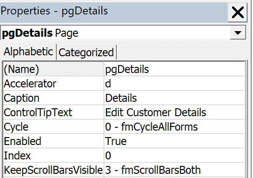The height and width of the screenshot is (178, 253).
Task: Select the KeepScrollBarsVisible property label
Action: [53, 170]
